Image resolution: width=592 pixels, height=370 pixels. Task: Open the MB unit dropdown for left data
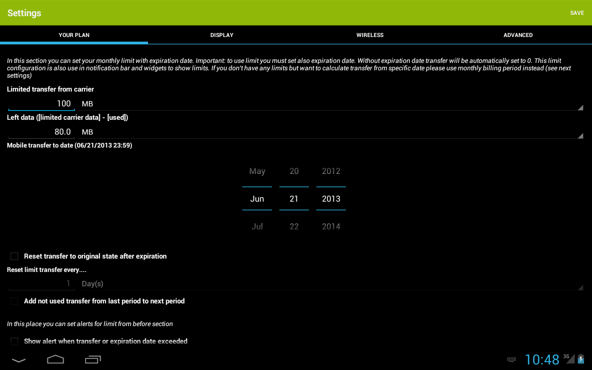pyautogui.click(x=330, y=132)
